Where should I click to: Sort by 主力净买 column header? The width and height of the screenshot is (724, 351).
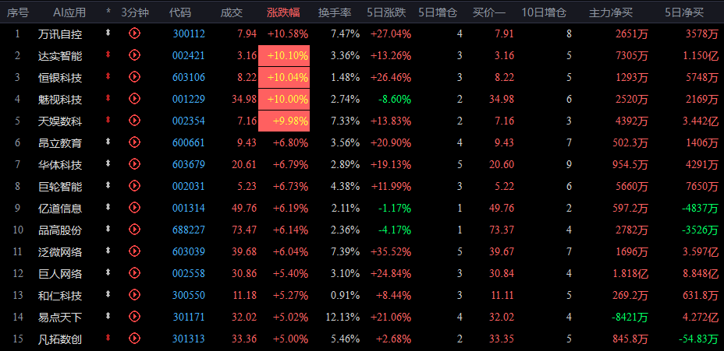(x=610, y=12)
